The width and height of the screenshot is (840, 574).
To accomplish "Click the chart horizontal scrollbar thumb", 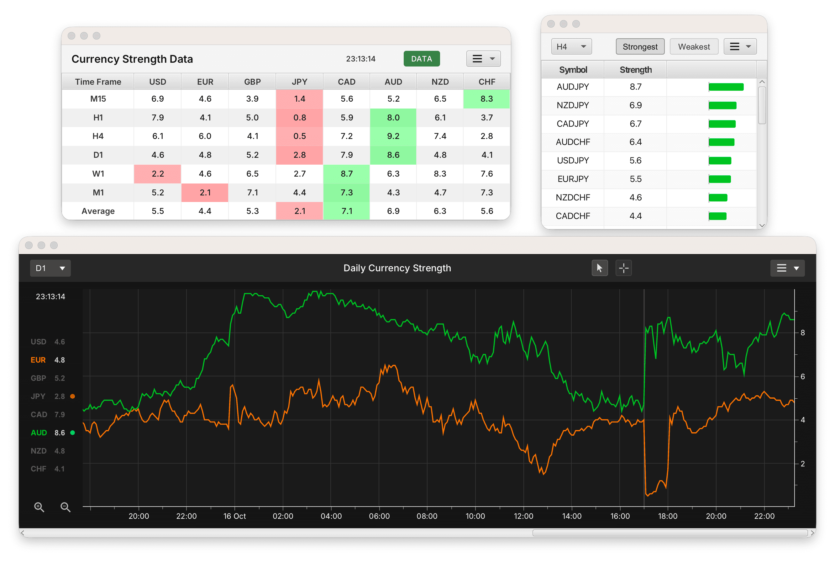I will (x=670, y=533).
